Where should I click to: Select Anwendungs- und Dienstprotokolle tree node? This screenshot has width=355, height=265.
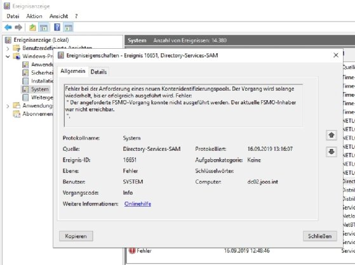(x=37, y=106)
